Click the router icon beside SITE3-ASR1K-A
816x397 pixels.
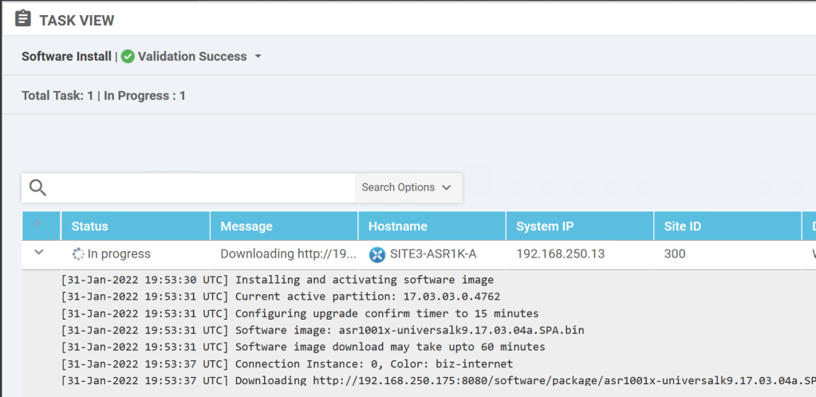(x=376, y=255)
